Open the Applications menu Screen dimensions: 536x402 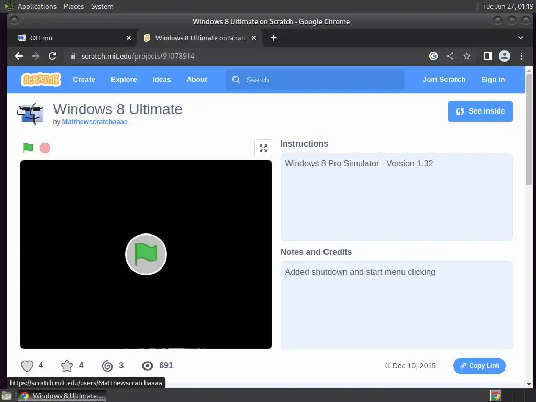click(x=37, y=6)
